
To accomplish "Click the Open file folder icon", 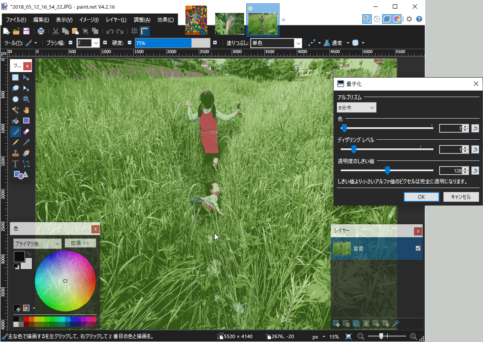I will point(16,31).
